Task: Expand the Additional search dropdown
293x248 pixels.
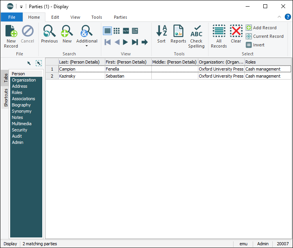Action: click(86, 46)
